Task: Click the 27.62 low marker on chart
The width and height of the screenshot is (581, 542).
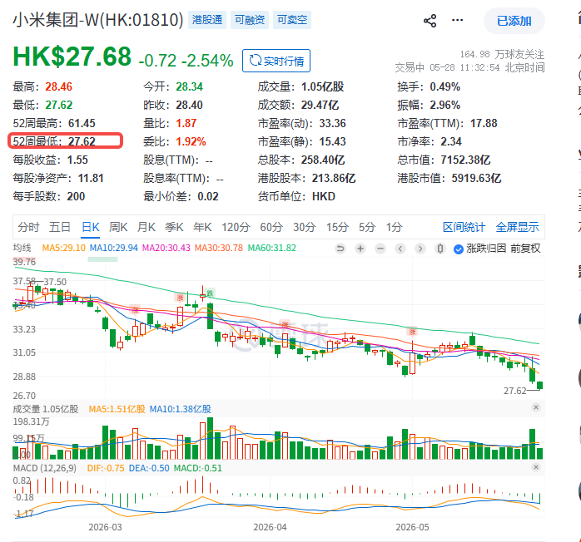Action: (x=515, y=391)
